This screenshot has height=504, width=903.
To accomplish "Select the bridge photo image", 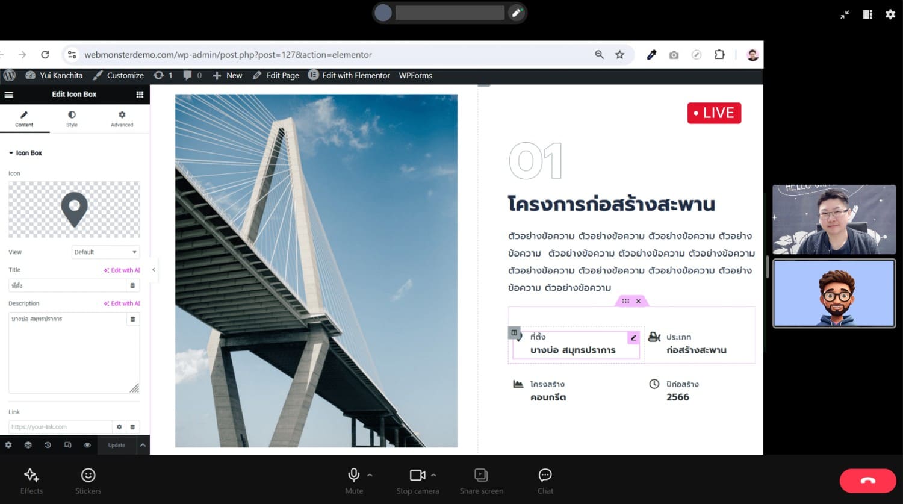I will coord(316,270).
